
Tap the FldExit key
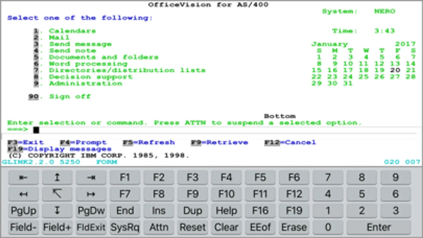91,227
